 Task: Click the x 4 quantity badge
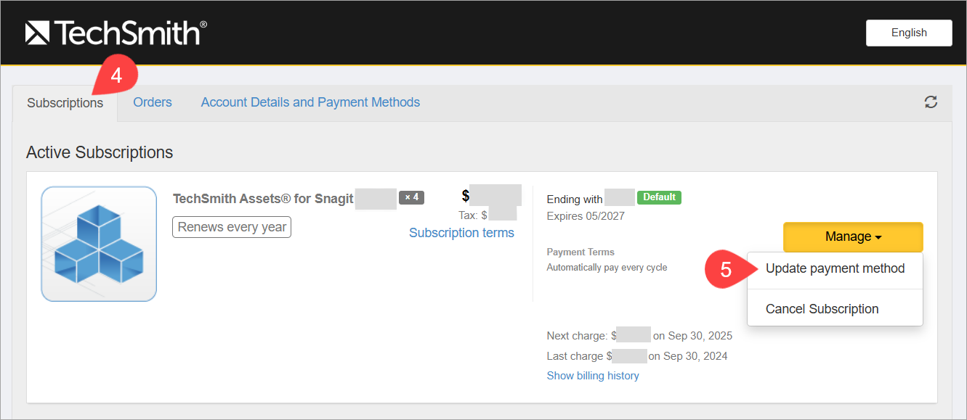tap(411, 197)
